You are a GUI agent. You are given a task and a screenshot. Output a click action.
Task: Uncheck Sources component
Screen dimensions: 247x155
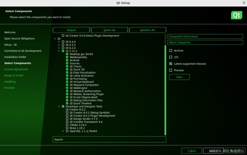point(67,63)
